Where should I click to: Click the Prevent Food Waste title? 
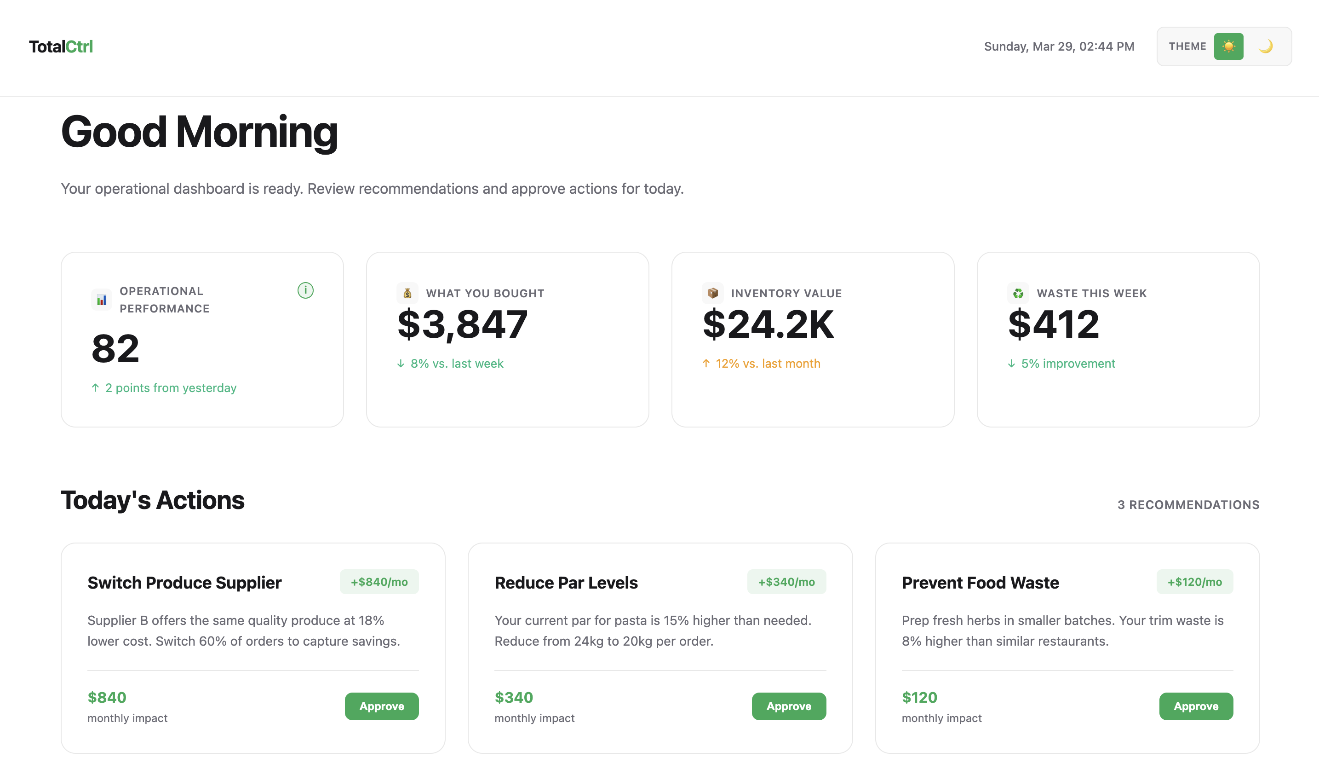[x=980, y=582]
